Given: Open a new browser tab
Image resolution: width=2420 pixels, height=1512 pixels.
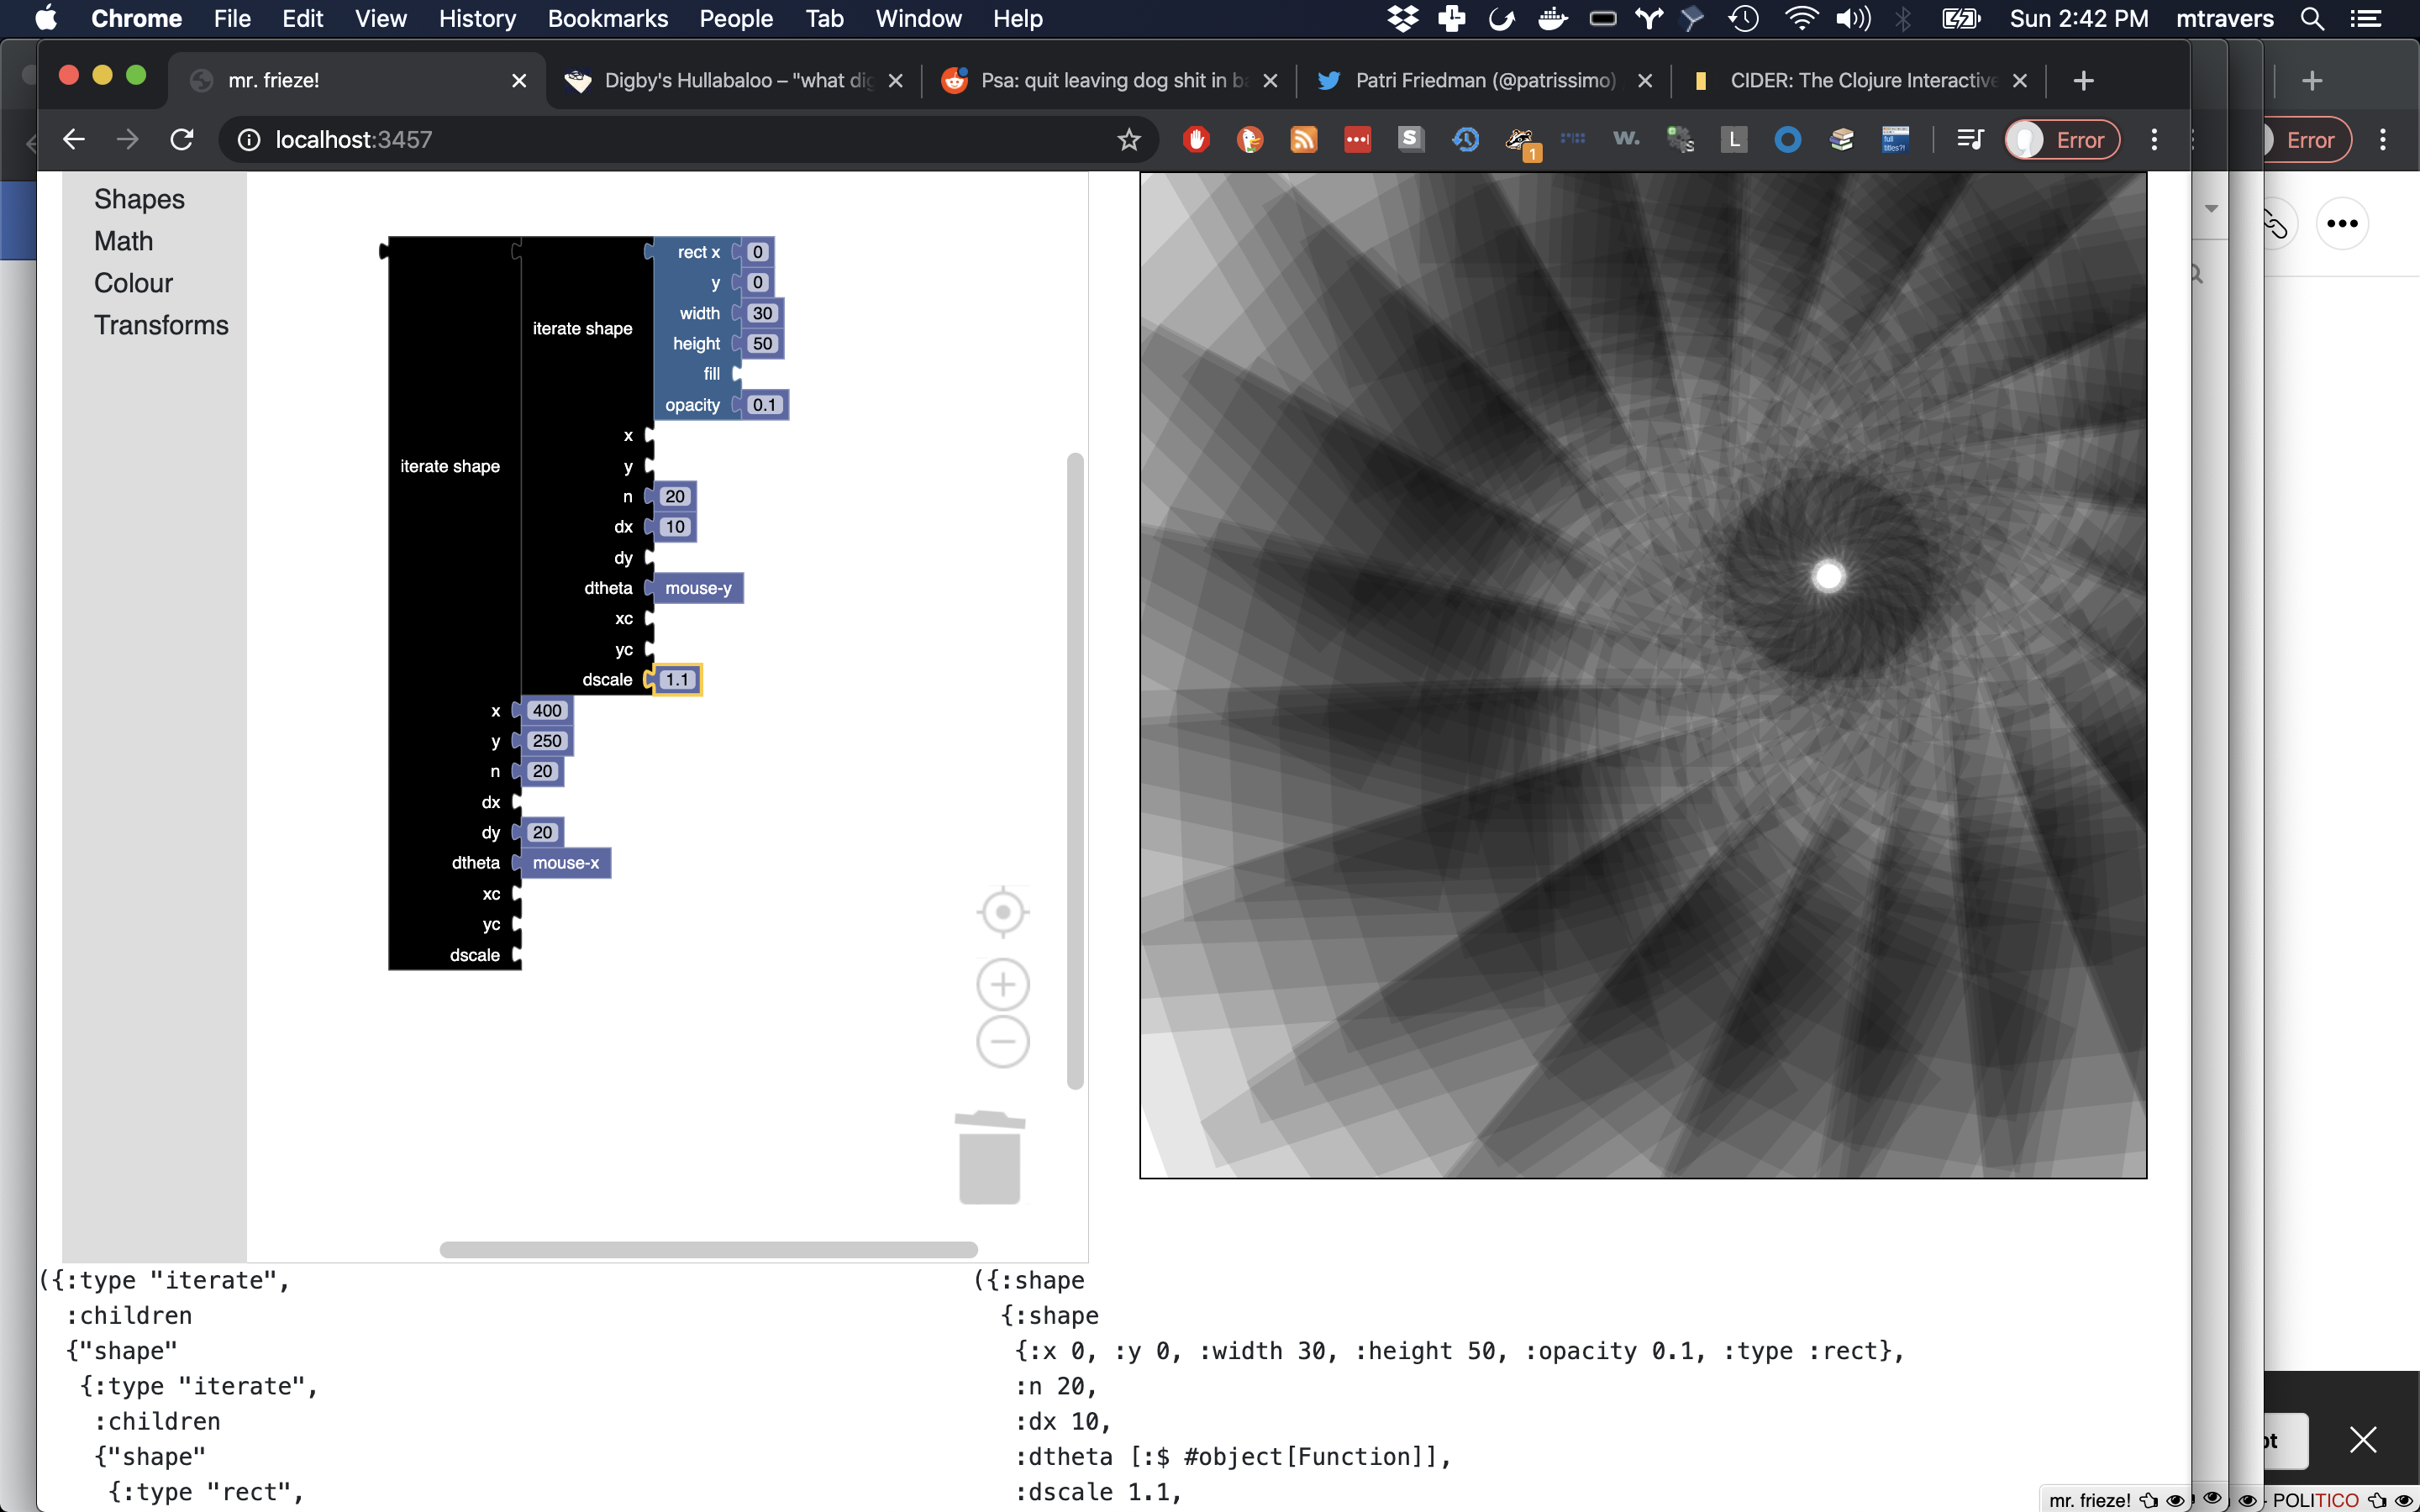Looking at the screenshot, I should click(2083, 81).
